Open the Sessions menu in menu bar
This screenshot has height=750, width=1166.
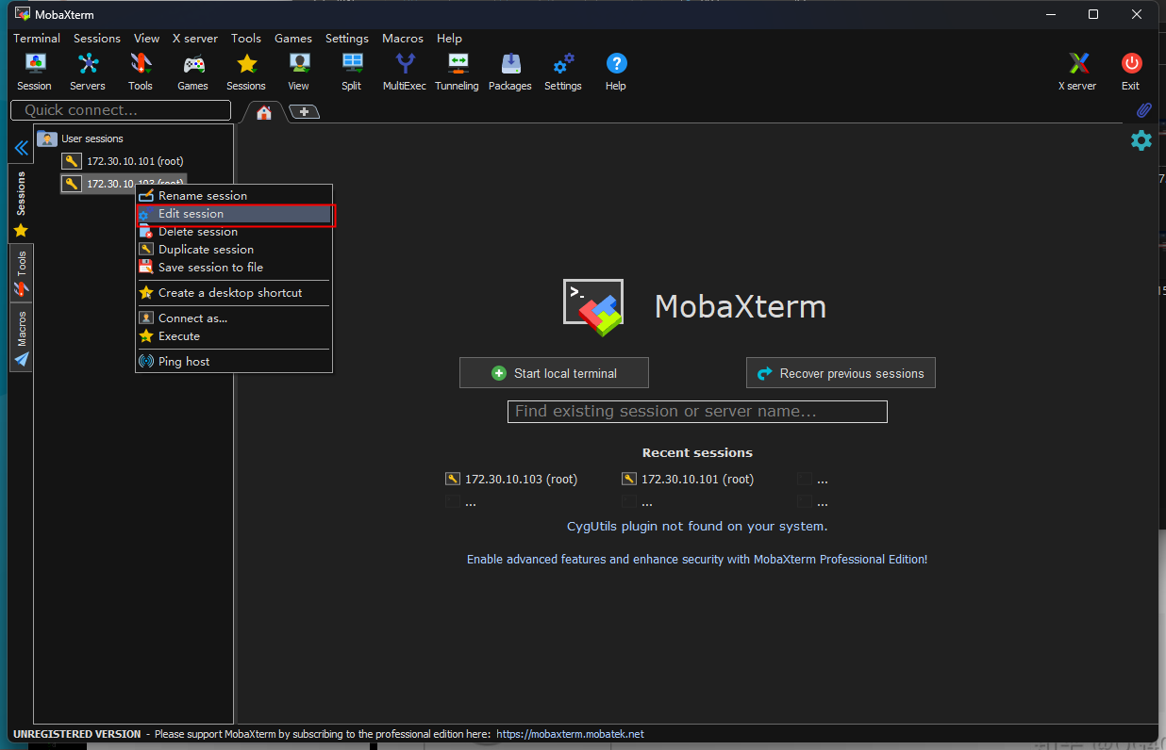point(97,39)
